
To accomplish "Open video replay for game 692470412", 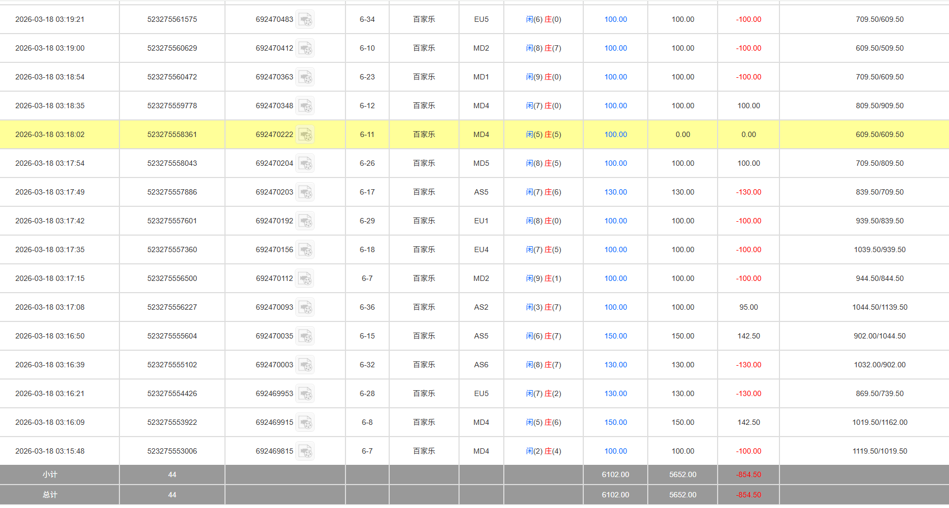I will click(x=305, y=49).
